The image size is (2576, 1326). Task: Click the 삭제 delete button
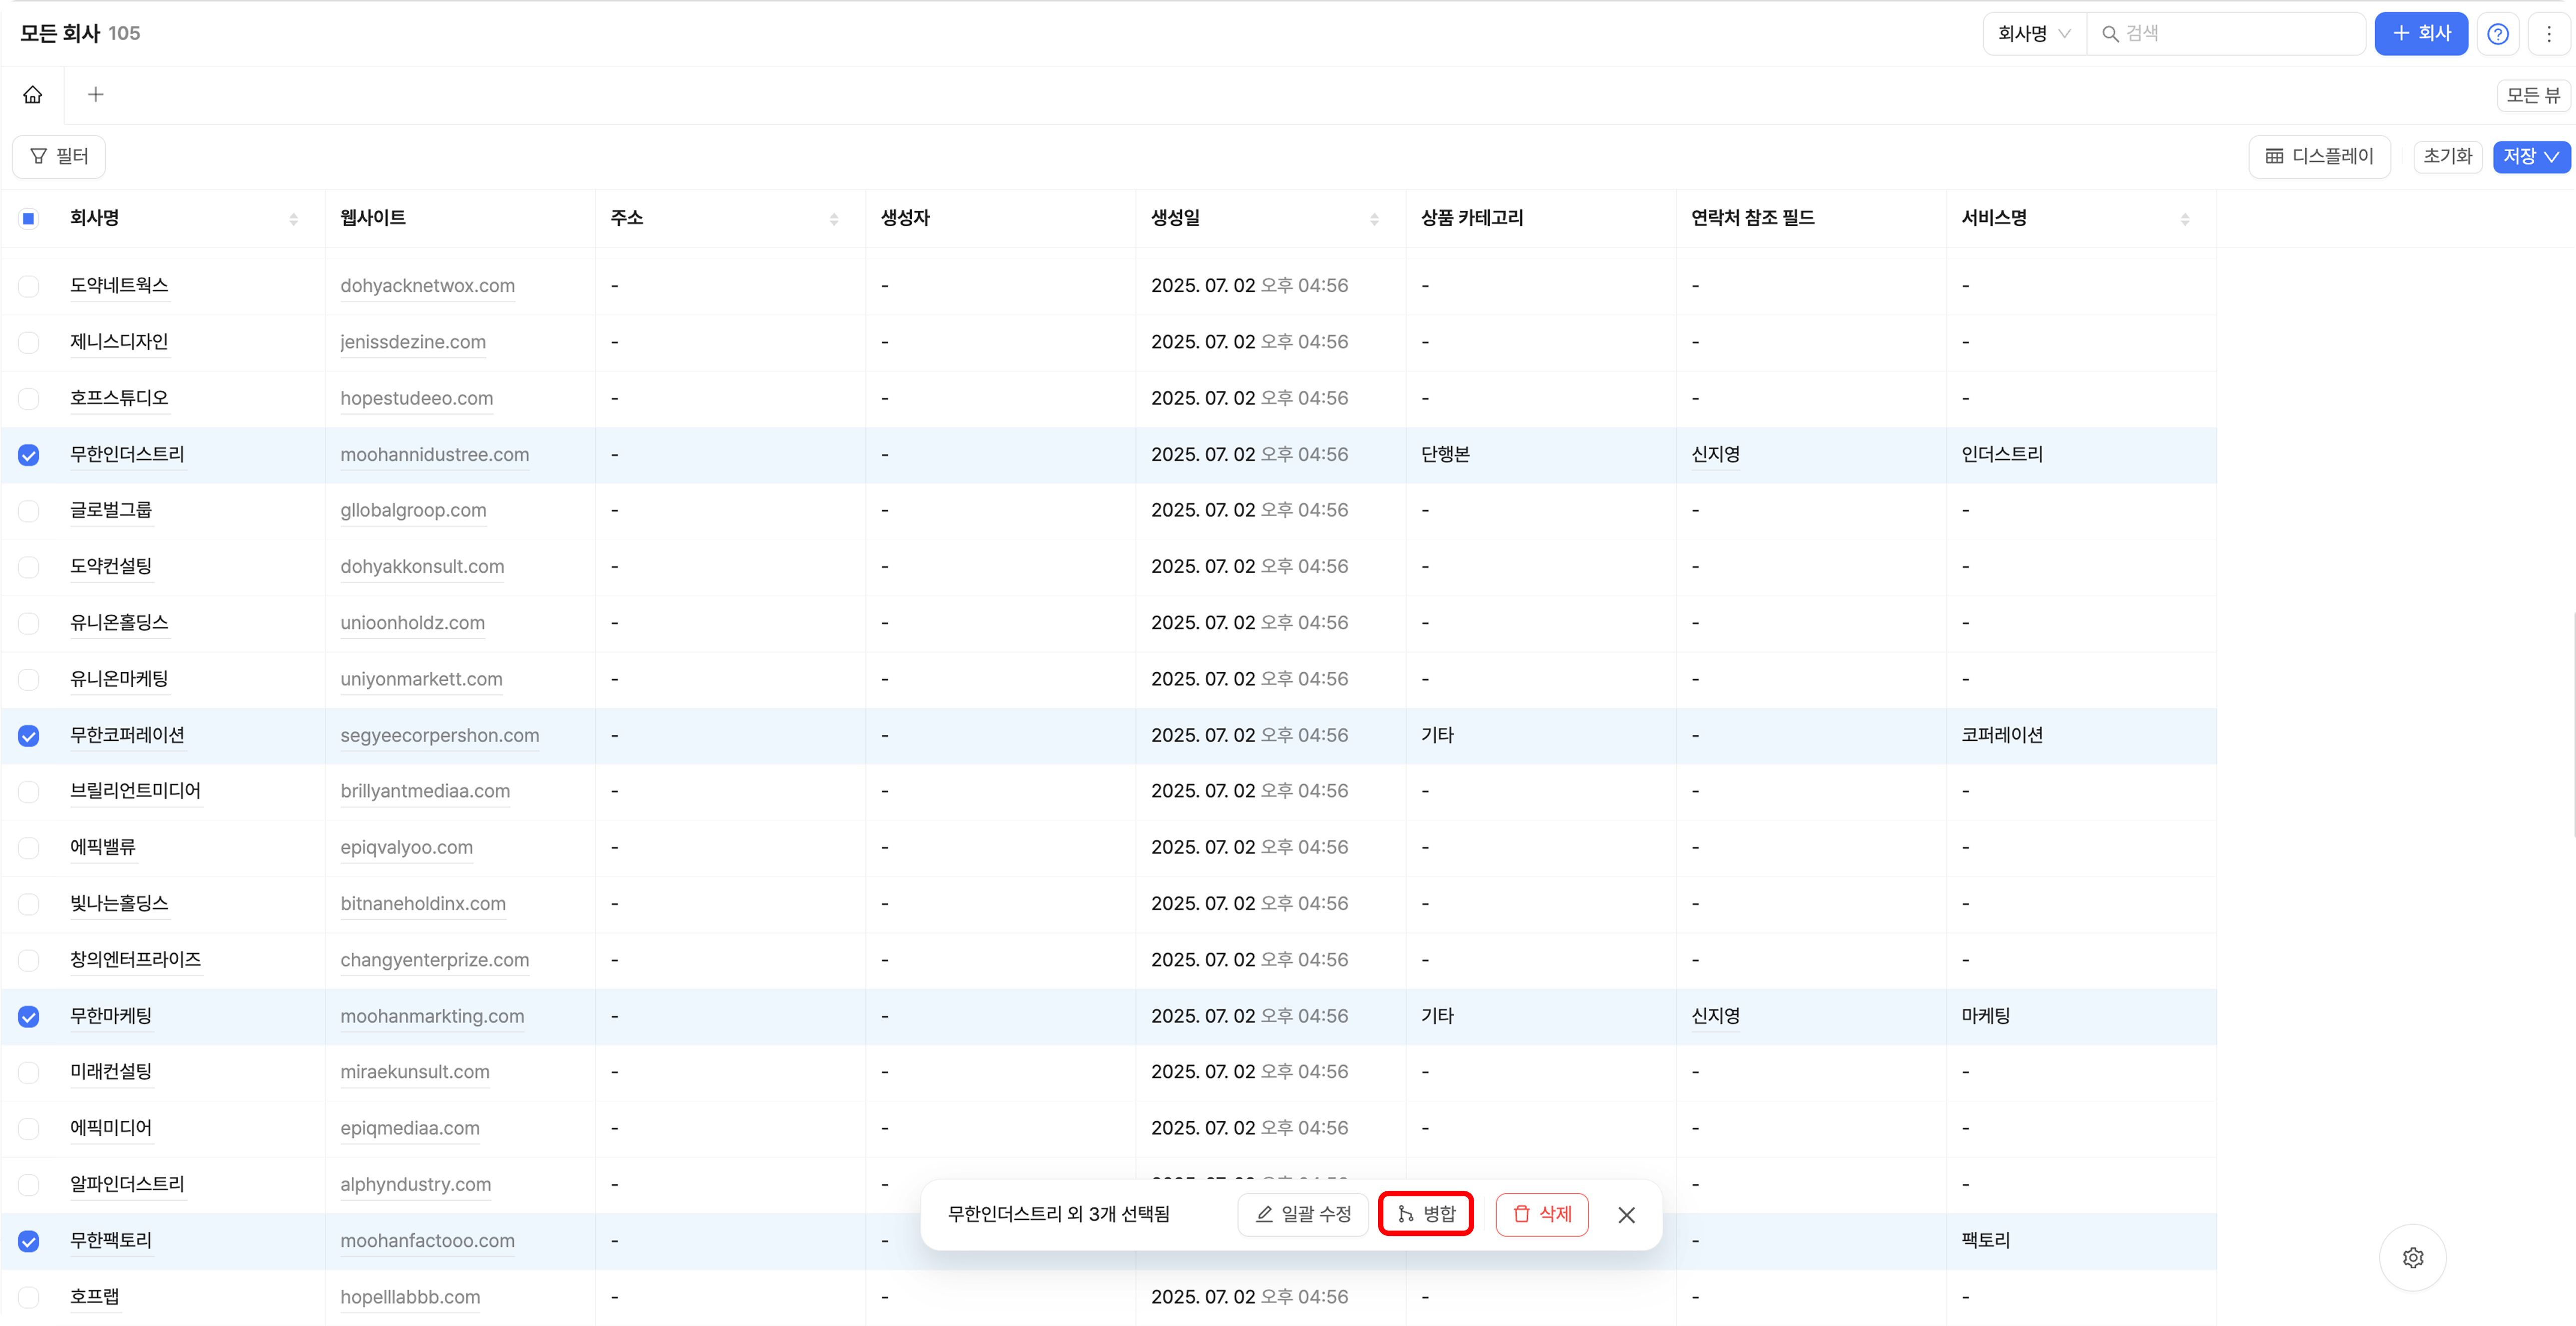point(1541,1215)
